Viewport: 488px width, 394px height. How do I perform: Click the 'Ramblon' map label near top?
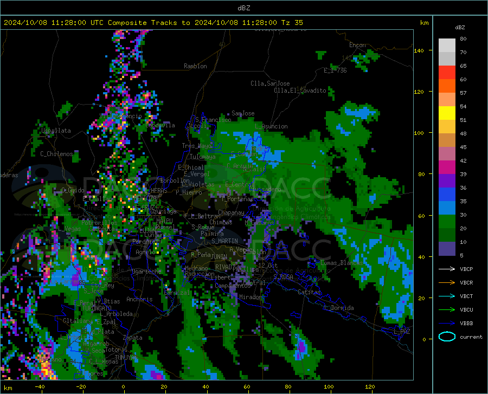(195, 66)
